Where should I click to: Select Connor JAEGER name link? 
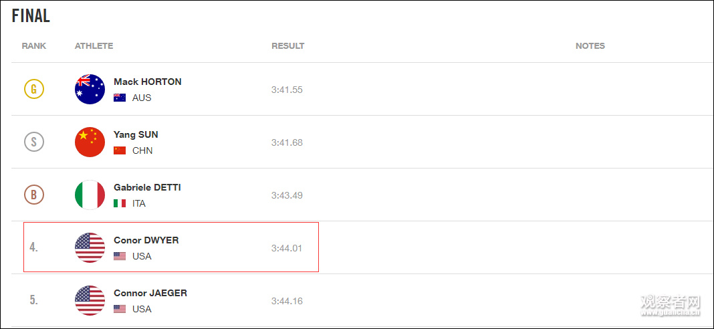coord(150,293)
